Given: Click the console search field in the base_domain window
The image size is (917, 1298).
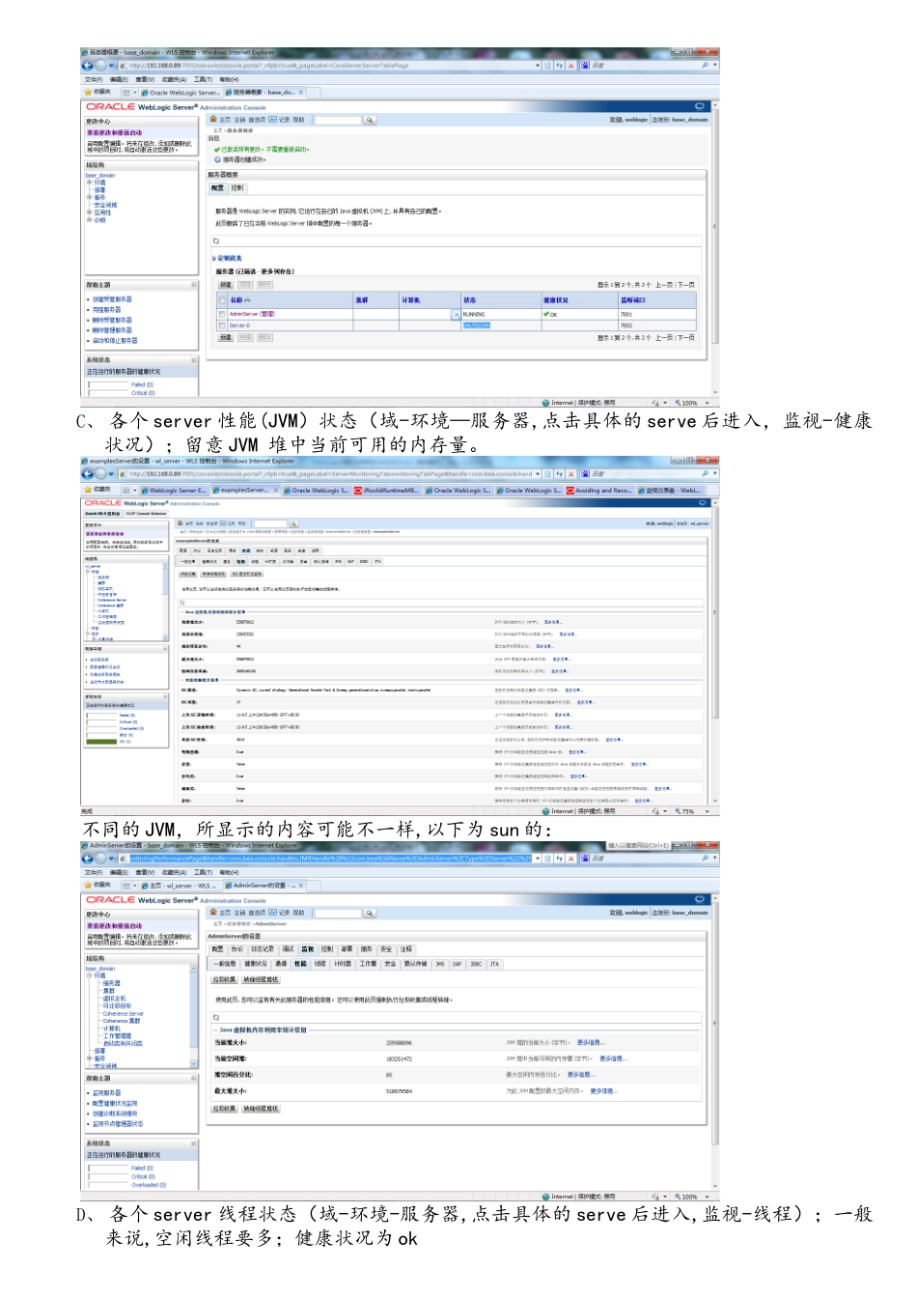Looking at the screenshot, I should [x=338, y=121].
